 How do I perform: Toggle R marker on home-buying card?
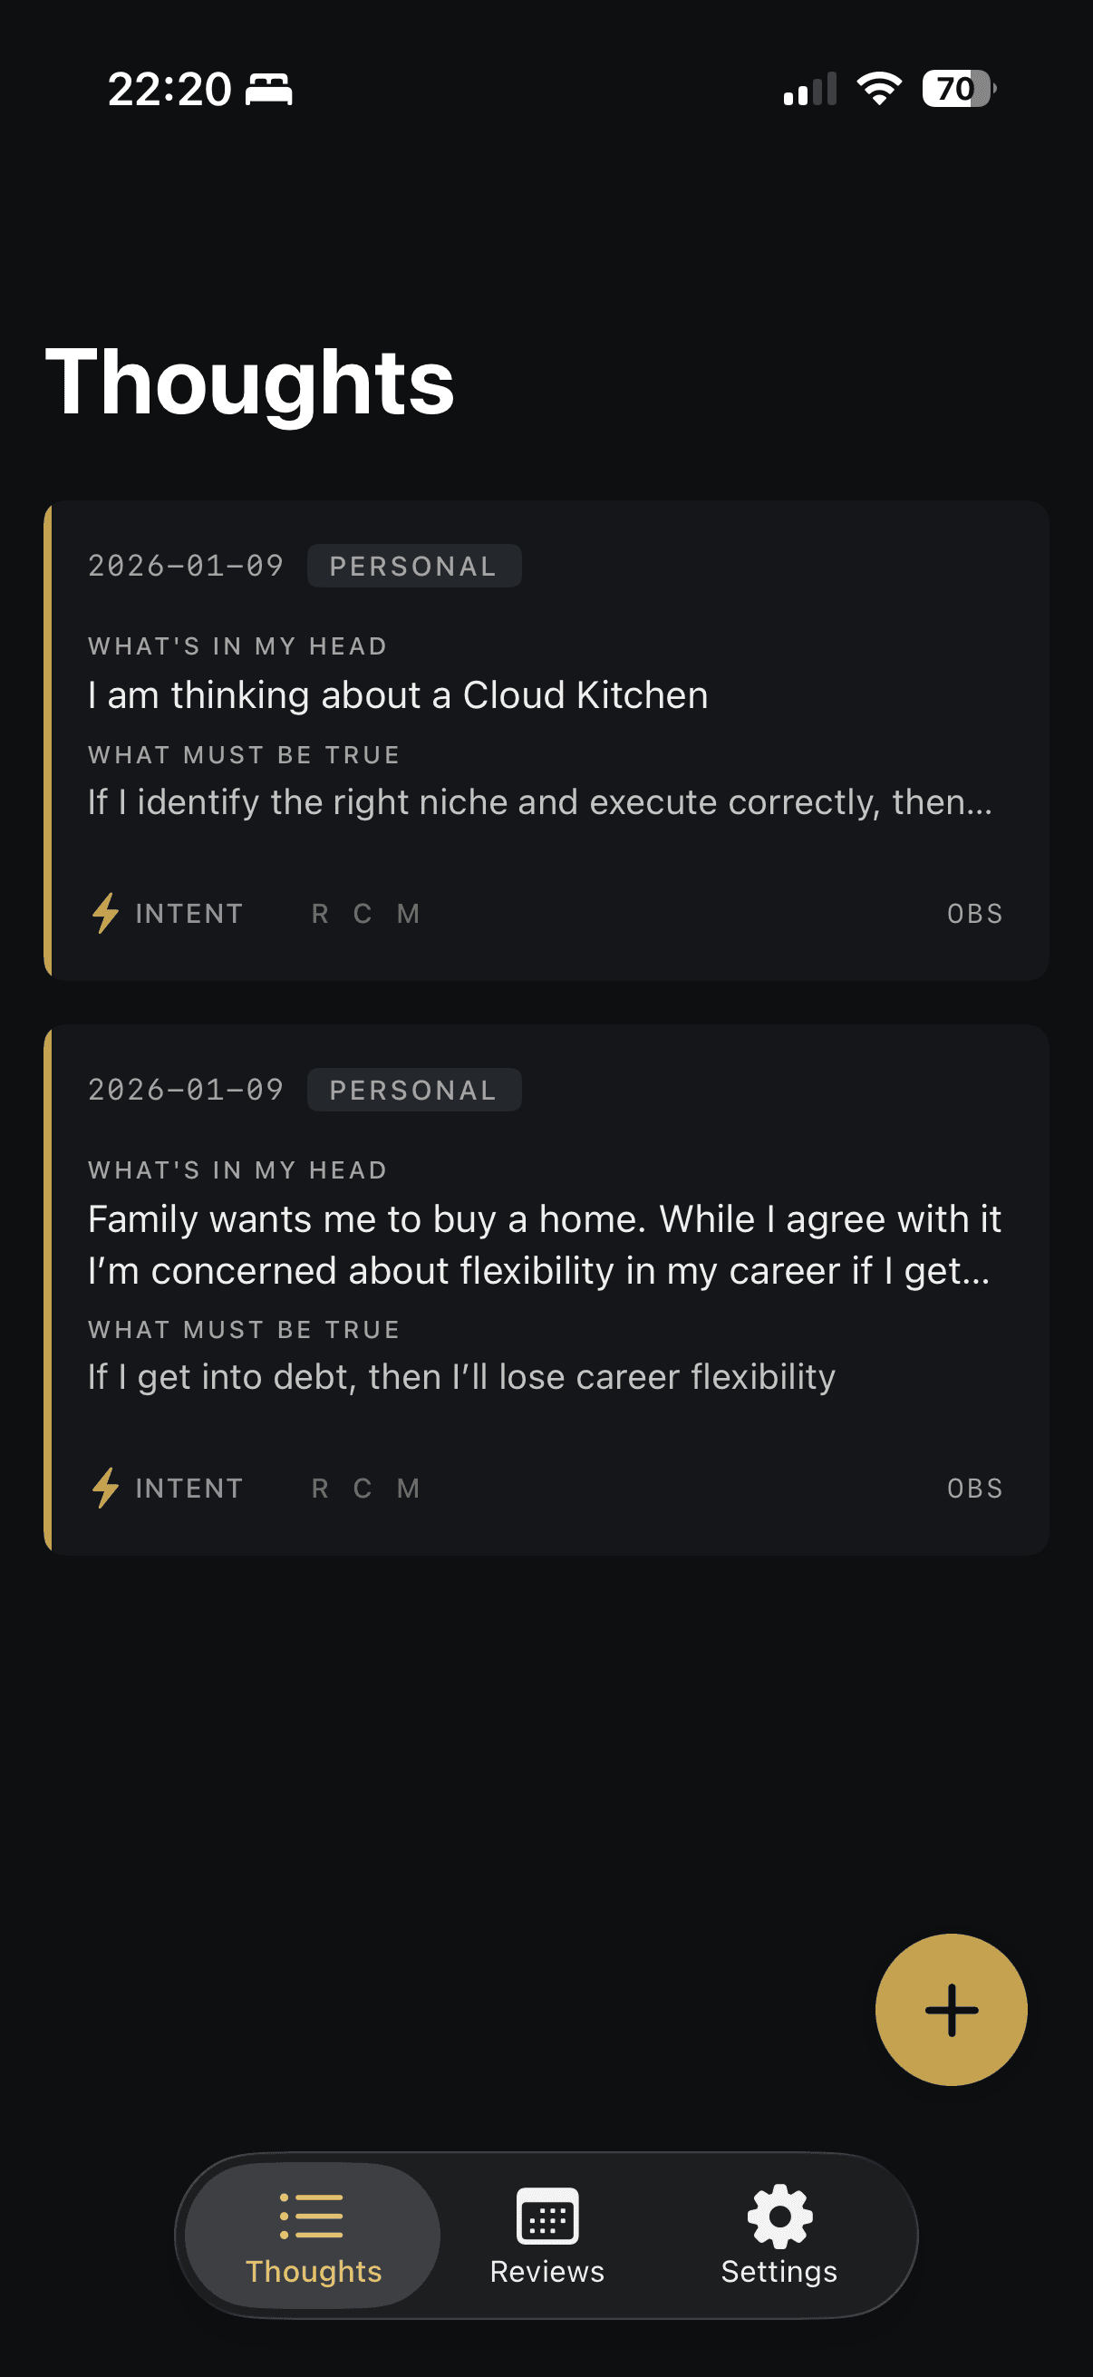[x=320, y=1488]
